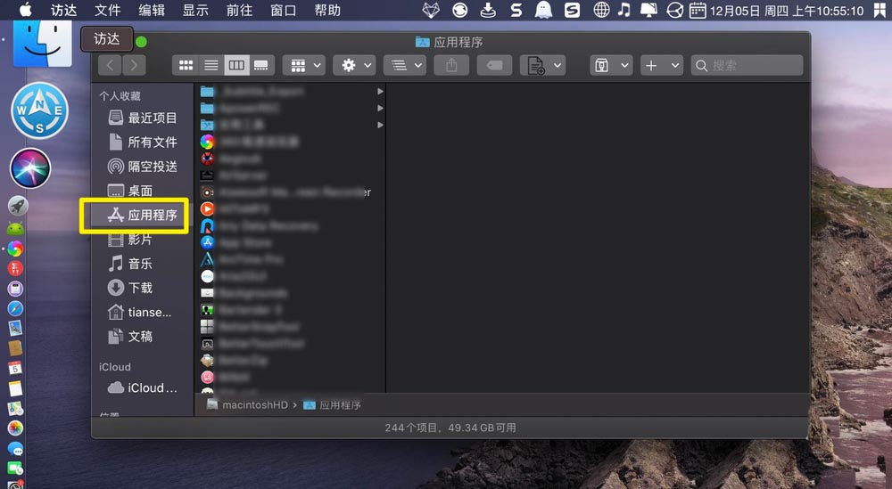
Task: Switch to icon view in Finder toolbar
Action: click(x=186, y=65)
